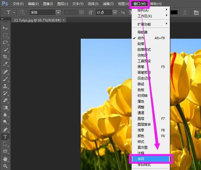
Task: Select the Gradient tool
Action: click(5, 108)
